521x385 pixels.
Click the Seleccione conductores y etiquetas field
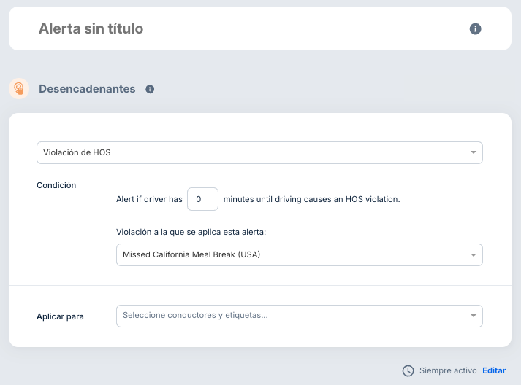(x=292, y=316)
